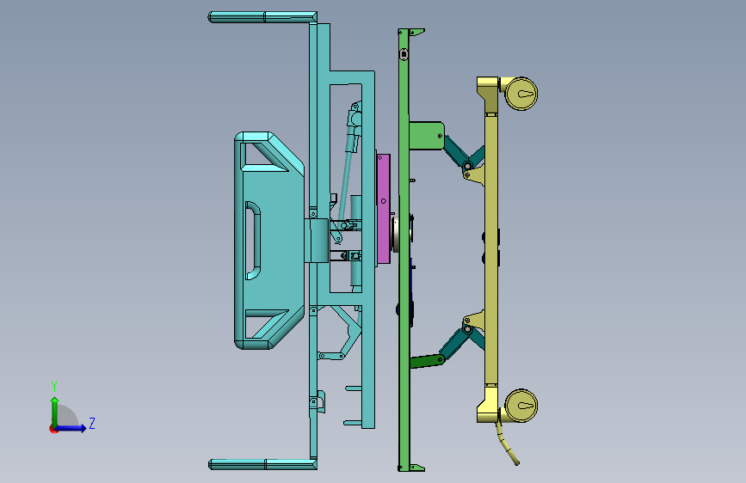
Task: Select the blue Z axis arrow
Action: (x=71, y=428)
